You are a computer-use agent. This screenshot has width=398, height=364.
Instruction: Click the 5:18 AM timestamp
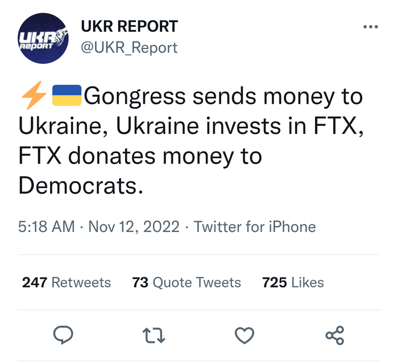(47, 227)
